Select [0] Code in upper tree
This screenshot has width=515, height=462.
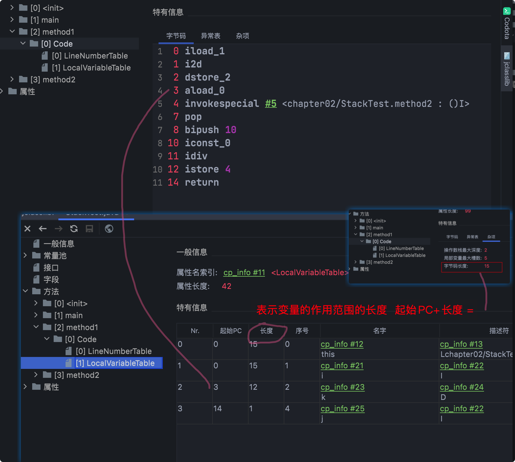click(57, 44)
